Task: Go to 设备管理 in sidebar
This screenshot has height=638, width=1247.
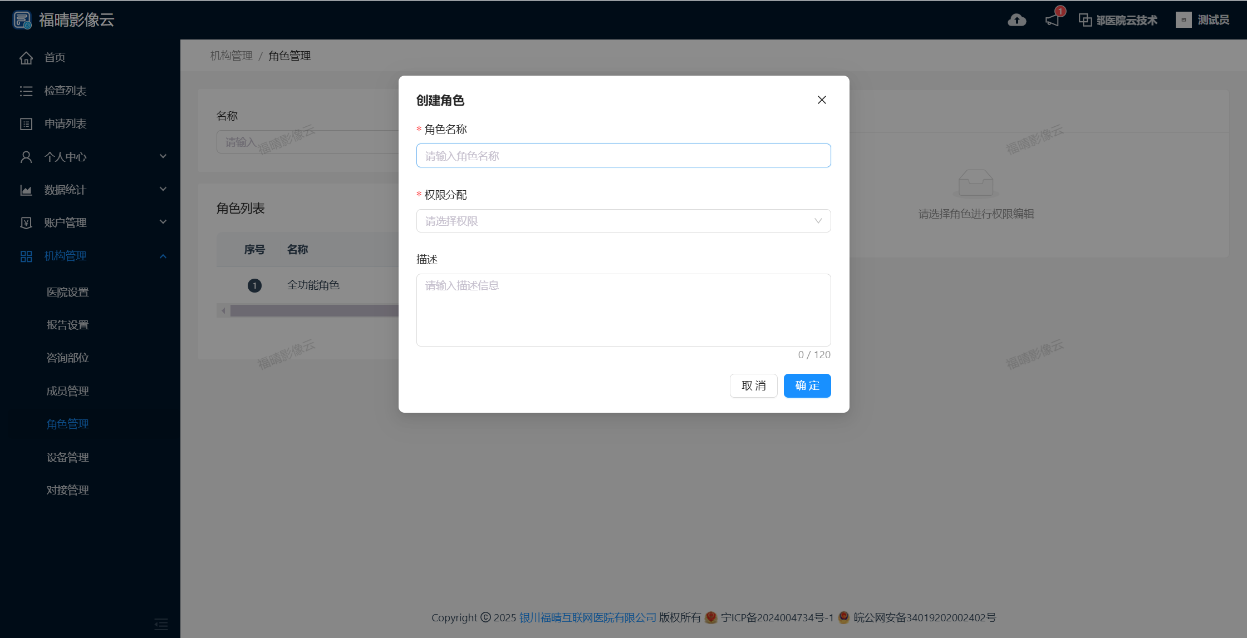Action: click(x=68, y=457)
